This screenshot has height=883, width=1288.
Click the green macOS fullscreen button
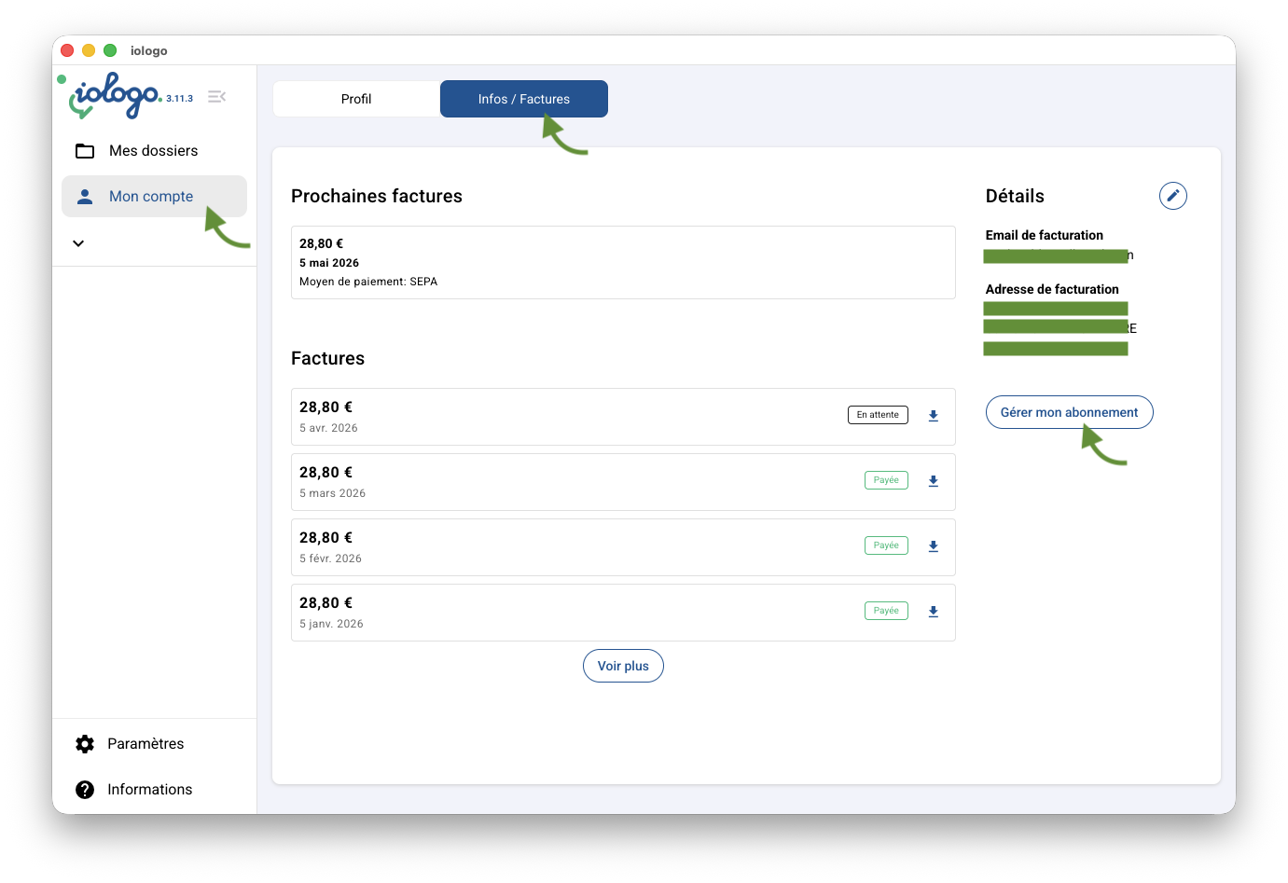(x=110, y=50)
